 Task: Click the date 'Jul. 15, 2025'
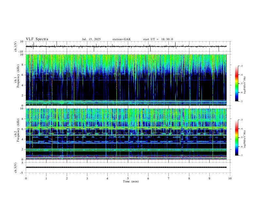coord(91,39)
